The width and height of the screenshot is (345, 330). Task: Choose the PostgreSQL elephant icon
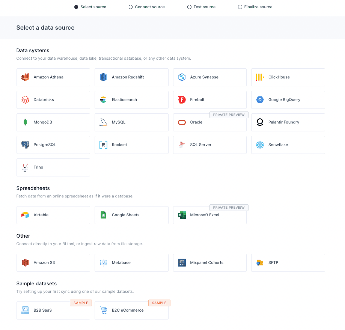coord(25,145)
